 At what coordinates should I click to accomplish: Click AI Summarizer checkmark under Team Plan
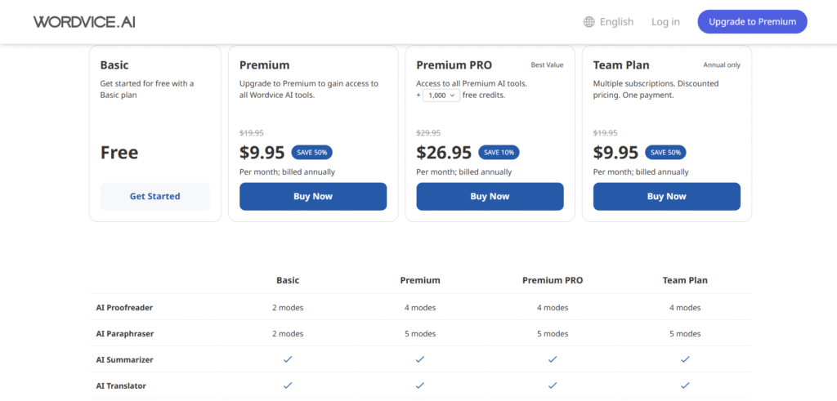click(x=685, y=359)
